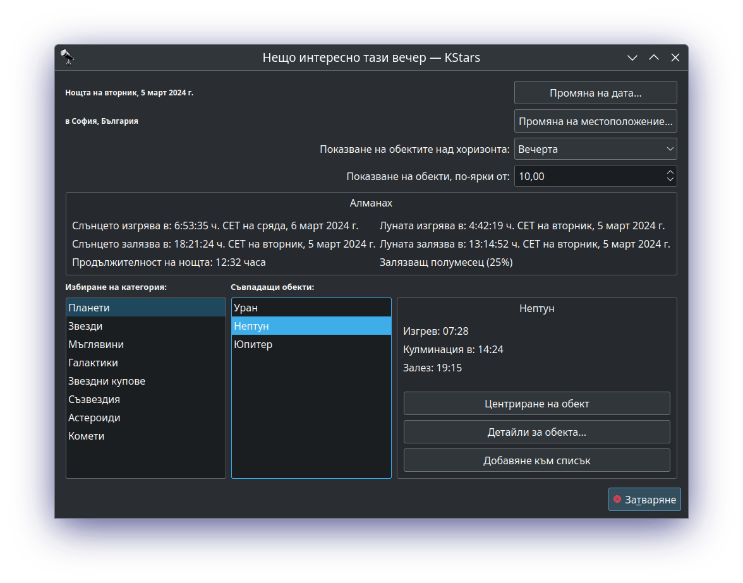Image resolution: width=743 pixels, height=583 pixels.
Task: Select the Комети category
Action: coord(87,436)
